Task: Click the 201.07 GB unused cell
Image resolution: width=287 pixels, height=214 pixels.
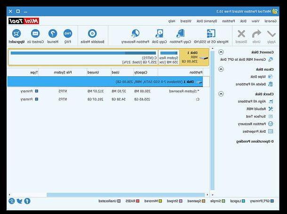Action: pyautogui.click(x=96, y=99)
